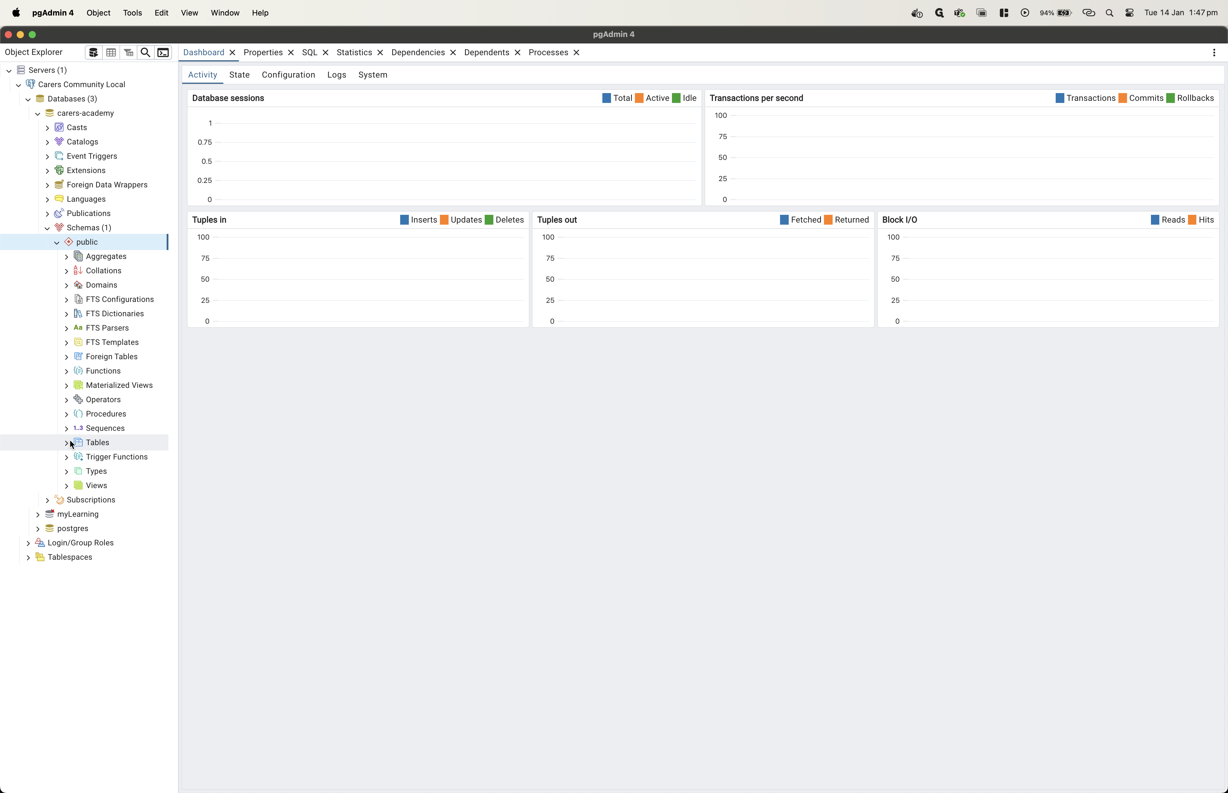Click the View Data grid icon
The width and height of the screenshot is (1228, 793).
click(x=111, y=53)
